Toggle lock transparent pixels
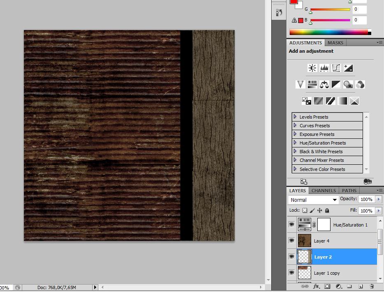Image resolution: width=384 pixels, height=292 pixels. (x=305, y=210)
